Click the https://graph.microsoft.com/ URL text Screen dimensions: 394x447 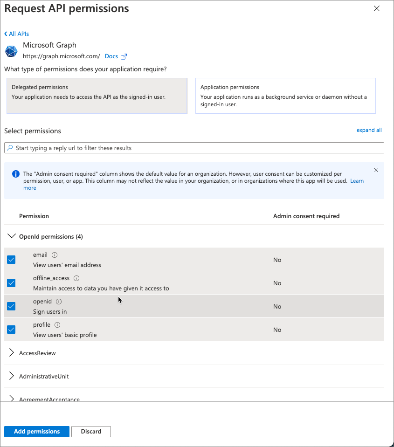click(61, 56)
